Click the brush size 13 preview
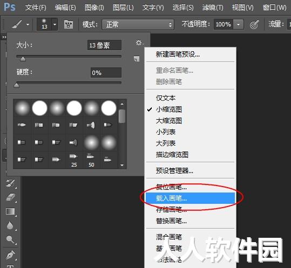Viewport: 291px width, 268px height. (x=44, y=24)
